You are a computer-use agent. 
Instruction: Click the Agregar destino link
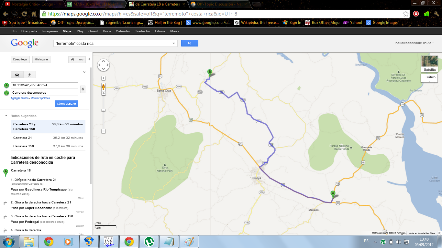click(x=20, y=98)
